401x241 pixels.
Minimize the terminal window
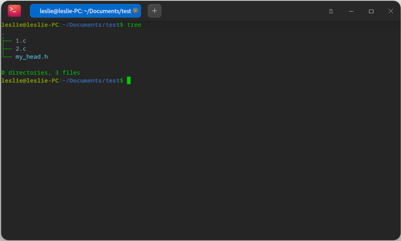point(351,11)
